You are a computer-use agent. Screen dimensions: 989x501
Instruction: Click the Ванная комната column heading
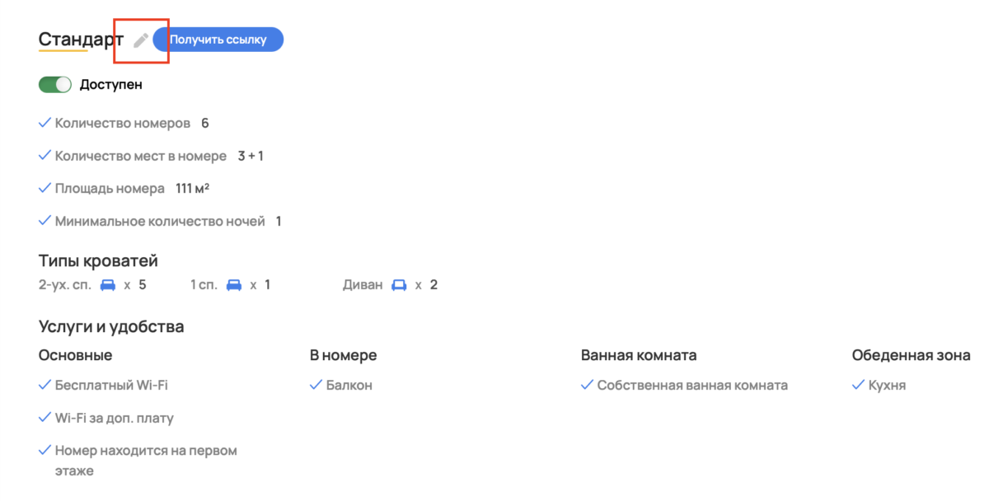638,355
